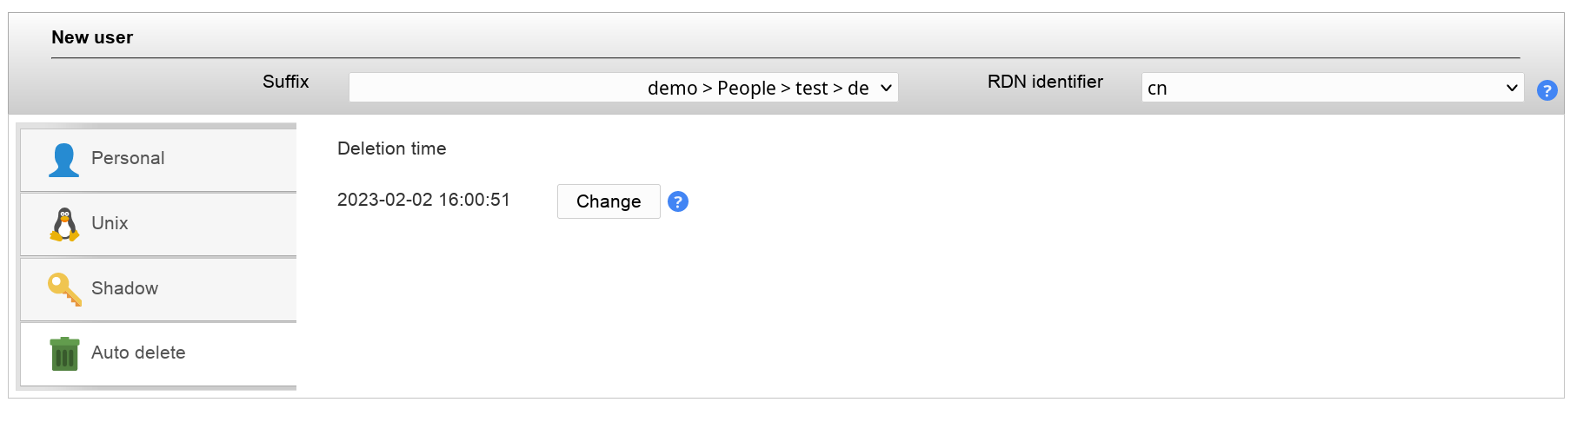
Task: Click the Shadow key icon
Action: click(x=64, y=289)
